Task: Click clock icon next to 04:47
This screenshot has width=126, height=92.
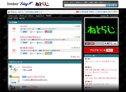Action: click(31, 54)
